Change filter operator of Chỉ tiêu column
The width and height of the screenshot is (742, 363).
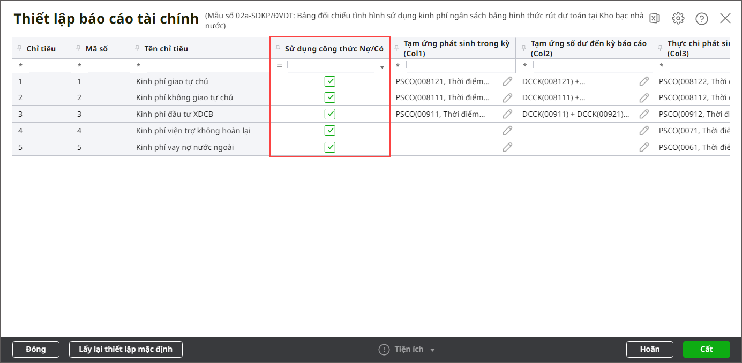(x=21, y=66)
